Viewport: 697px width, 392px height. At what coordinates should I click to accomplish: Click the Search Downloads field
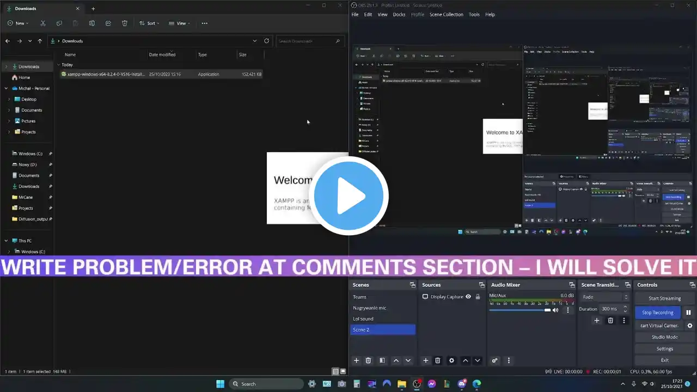click(x=309, y=41)
